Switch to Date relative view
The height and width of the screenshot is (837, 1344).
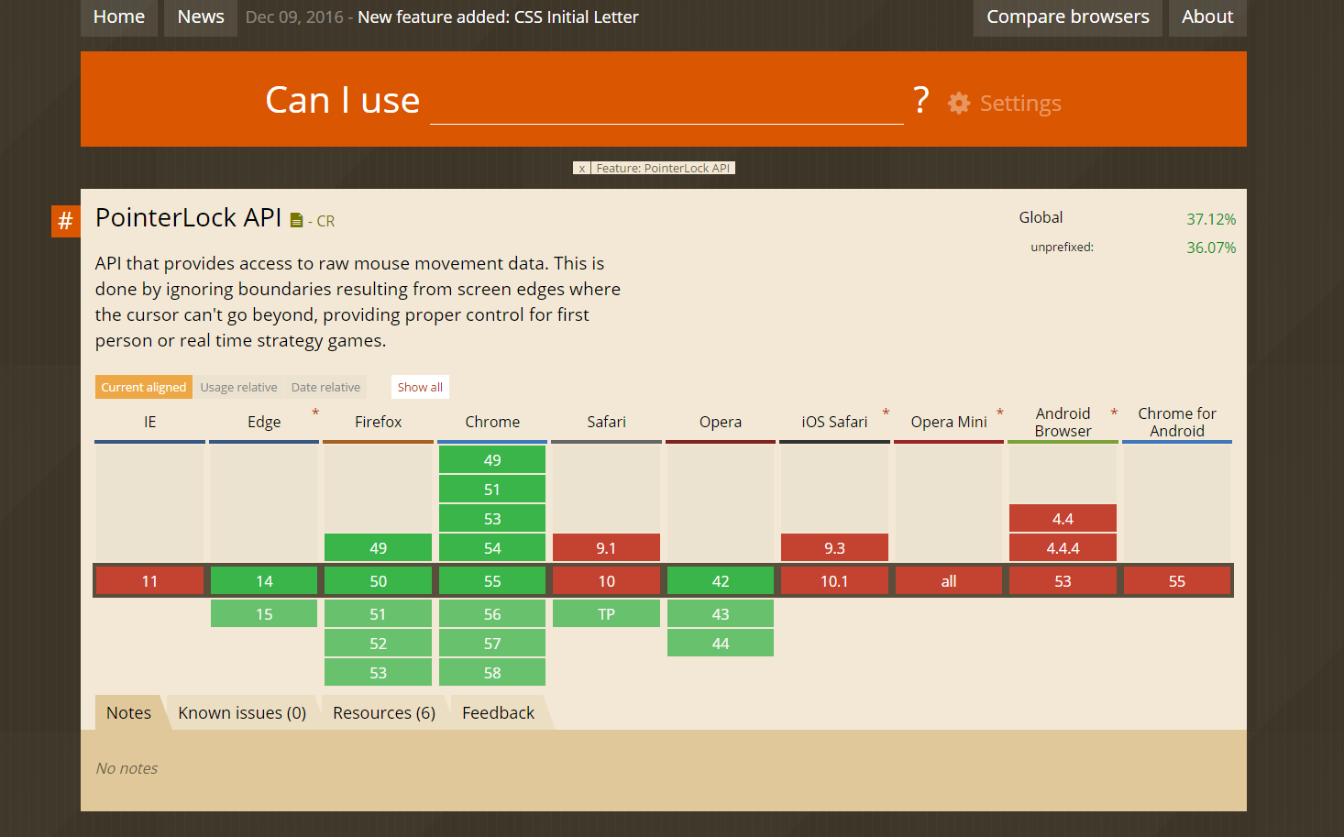coord(325,387)
